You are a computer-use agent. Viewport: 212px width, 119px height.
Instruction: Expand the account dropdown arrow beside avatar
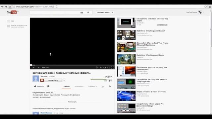tap(203, 12)
